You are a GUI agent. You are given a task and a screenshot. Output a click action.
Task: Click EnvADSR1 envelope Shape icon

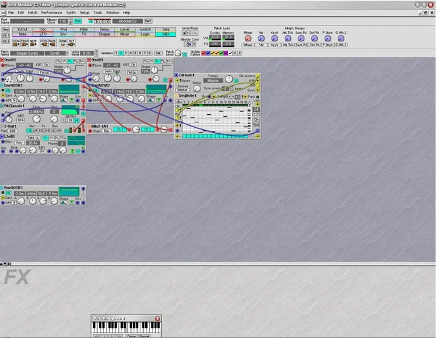pos(63,100)
